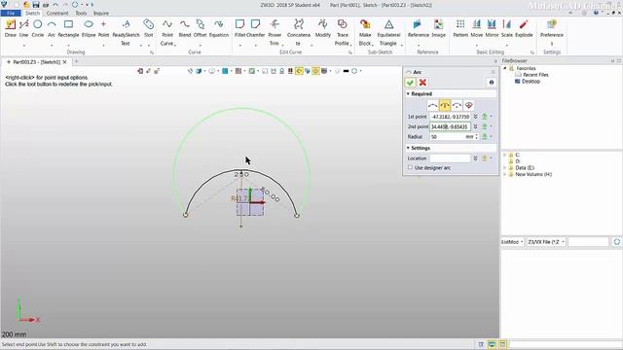Confirm the arc with green checkmark
The width and height of the screenshot is (623, 350).
point(410,83)
